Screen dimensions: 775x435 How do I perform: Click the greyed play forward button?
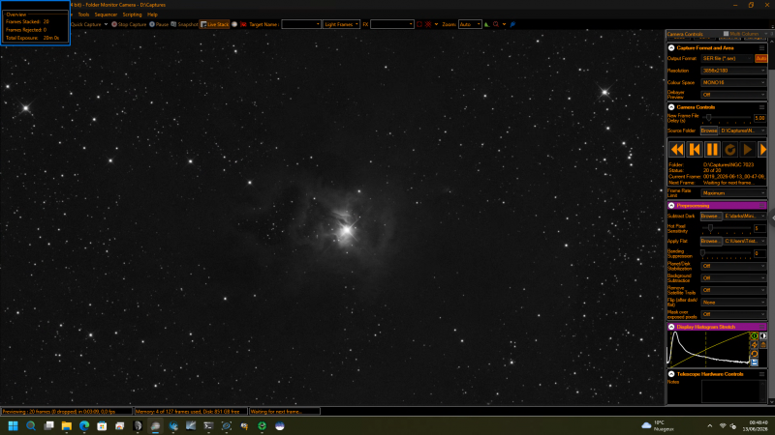coord(748,149)
